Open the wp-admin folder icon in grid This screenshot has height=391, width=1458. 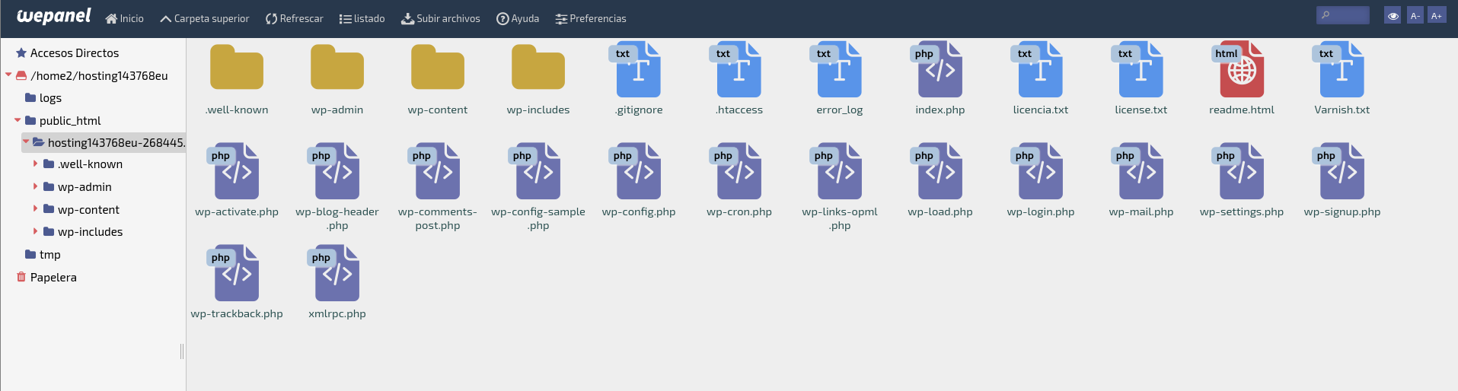337,68
